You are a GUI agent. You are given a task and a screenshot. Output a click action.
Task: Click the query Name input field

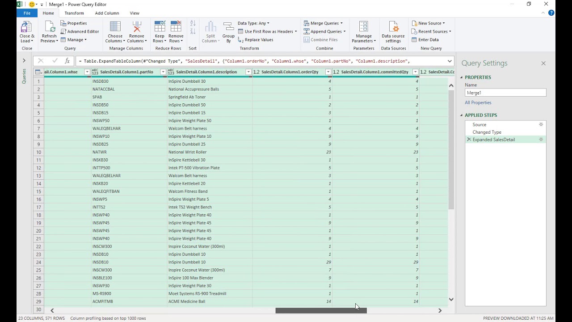click(505, 93)
